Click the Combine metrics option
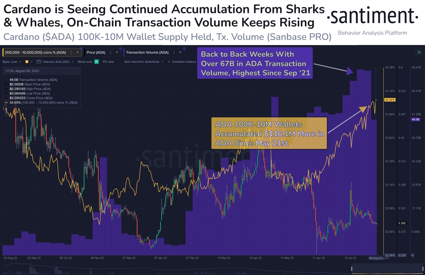The width and height of the screenshot is (425, 275). point(184,62)
